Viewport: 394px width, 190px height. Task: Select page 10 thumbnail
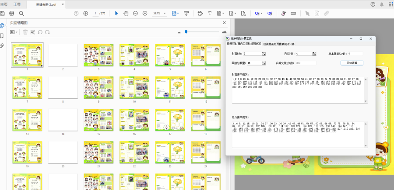coord(134,87)
